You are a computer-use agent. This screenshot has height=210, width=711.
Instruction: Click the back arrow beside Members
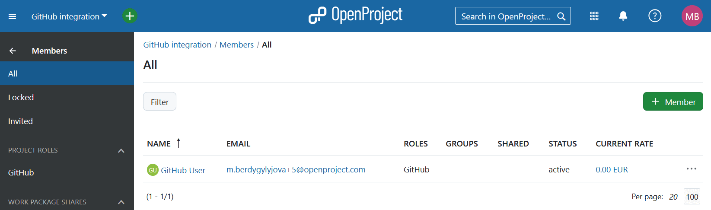[x=13, y=51]
